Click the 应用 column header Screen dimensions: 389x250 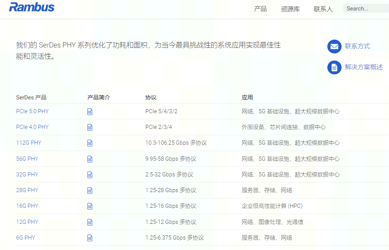(247, 98)
